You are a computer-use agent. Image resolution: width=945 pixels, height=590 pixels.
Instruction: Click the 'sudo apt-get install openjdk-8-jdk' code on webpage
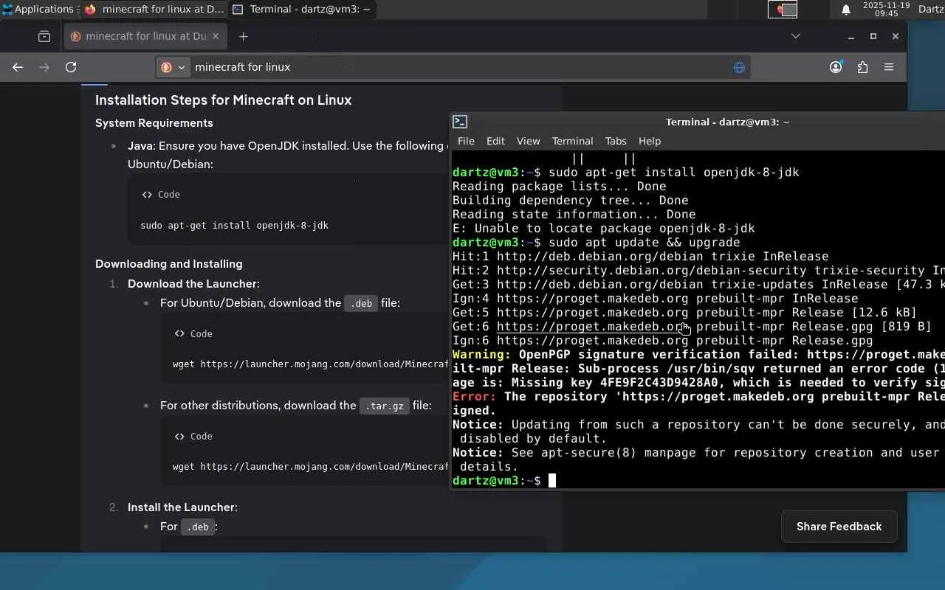(x=234, y=226)
